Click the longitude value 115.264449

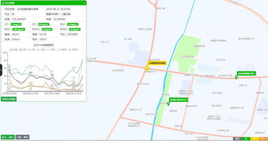19,19
